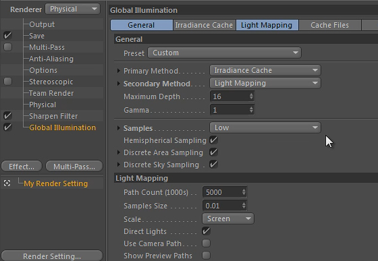This screenshot has height=261, width=378.
Task: Toggle the Discrete Sky Sampling checkbox
Action: pos(213,165)
